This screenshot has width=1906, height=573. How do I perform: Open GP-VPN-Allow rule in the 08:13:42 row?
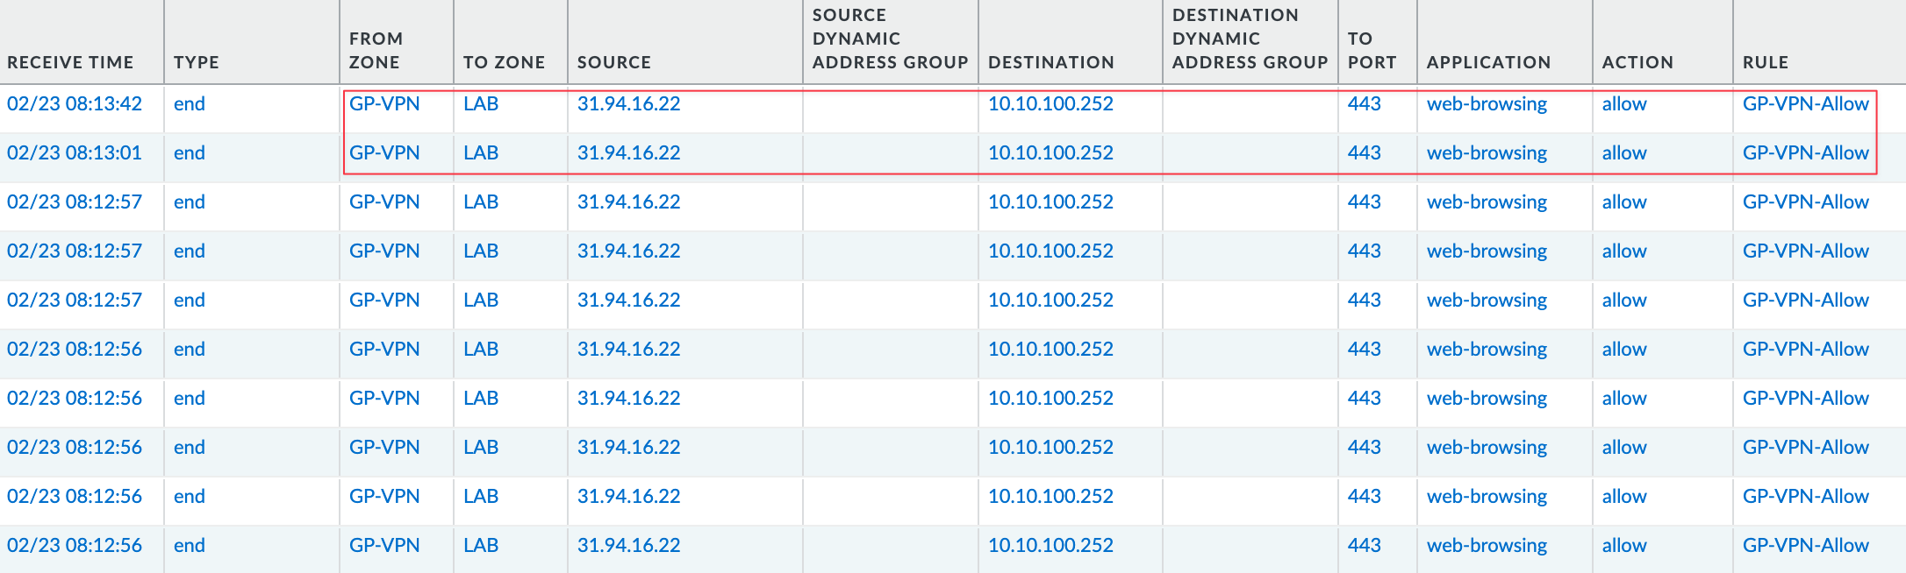pyautogui.click(x=1805, y=103)
